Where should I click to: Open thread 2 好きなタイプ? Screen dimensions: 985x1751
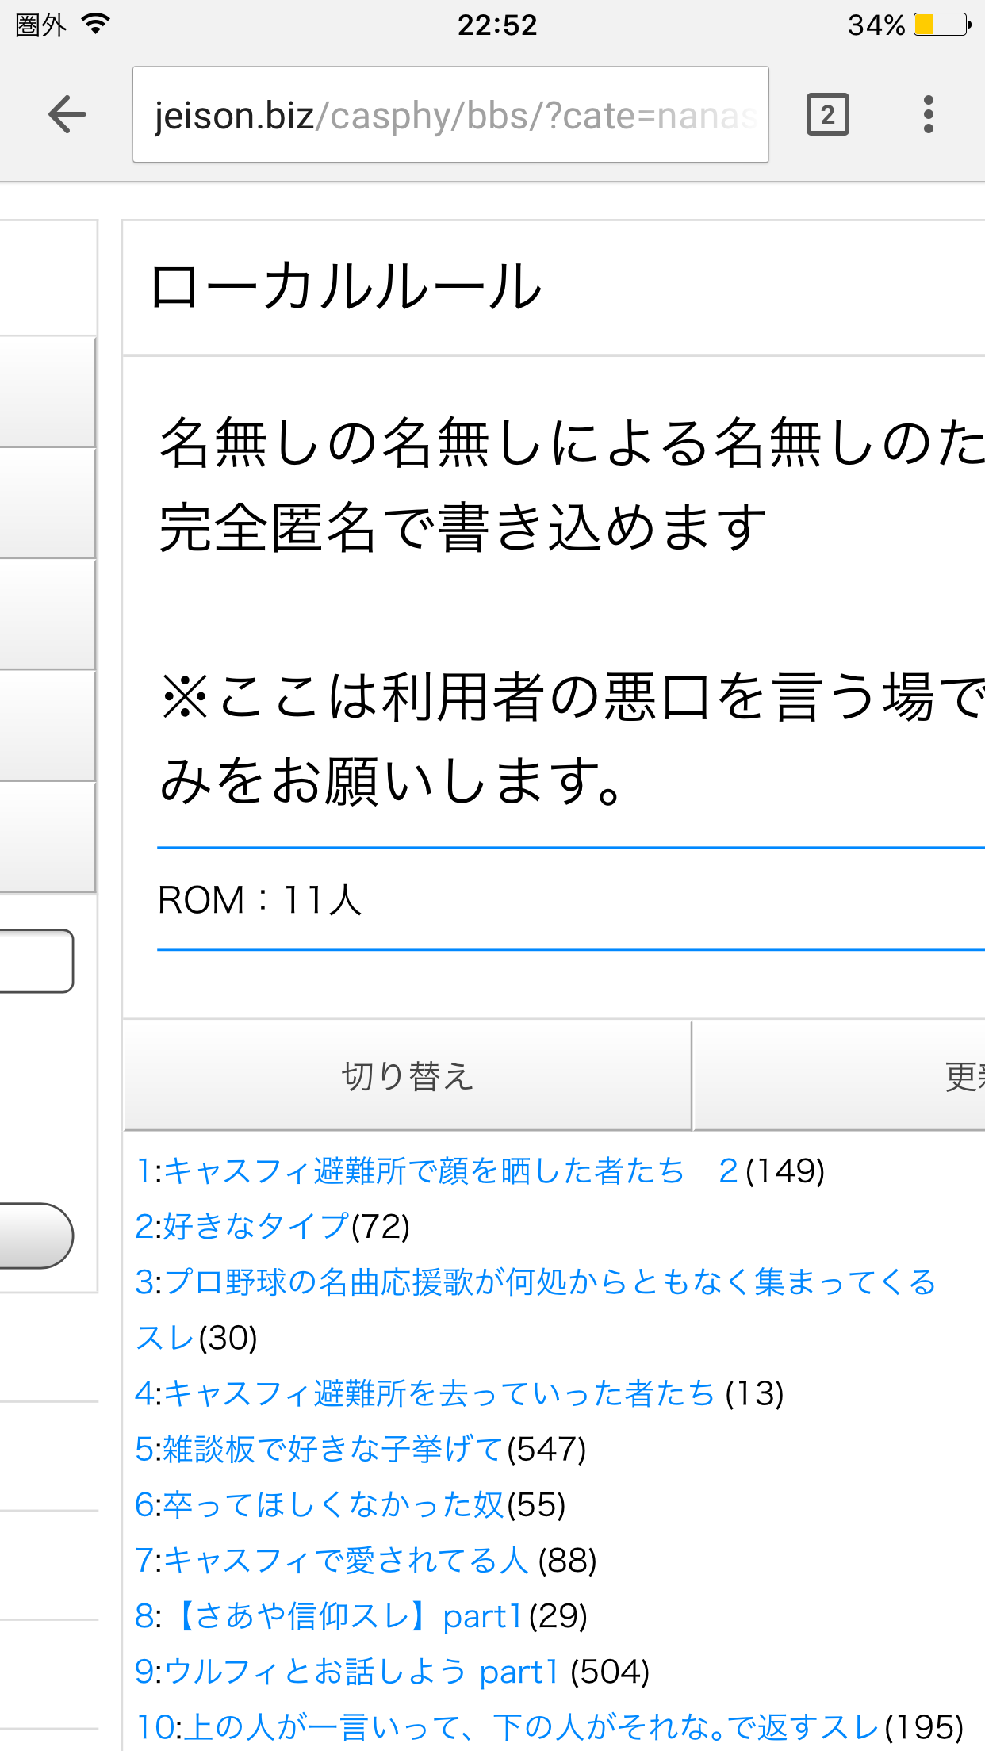coord(242,1227)
